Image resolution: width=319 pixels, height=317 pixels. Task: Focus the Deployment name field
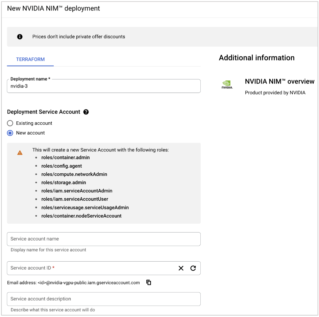pos(103,86)
